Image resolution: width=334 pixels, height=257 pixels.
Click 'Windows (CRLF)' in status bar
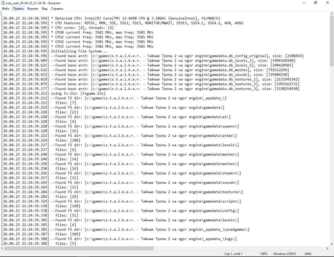pyautogui.click(x=284, y=254)
